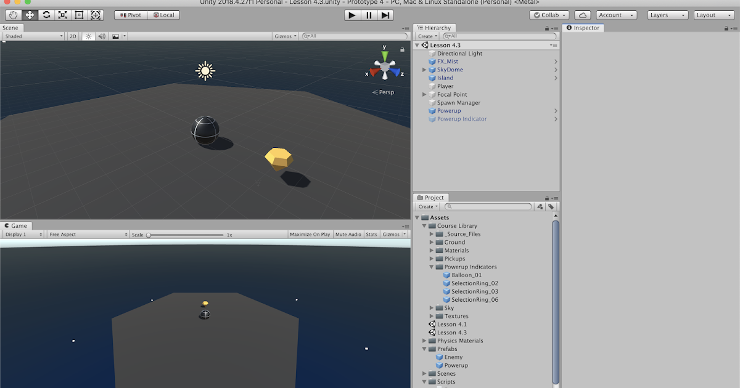Select the Hand pan tool
Image resolution: width=740 pixels, height=388 pixels.
tap(12, 15)
